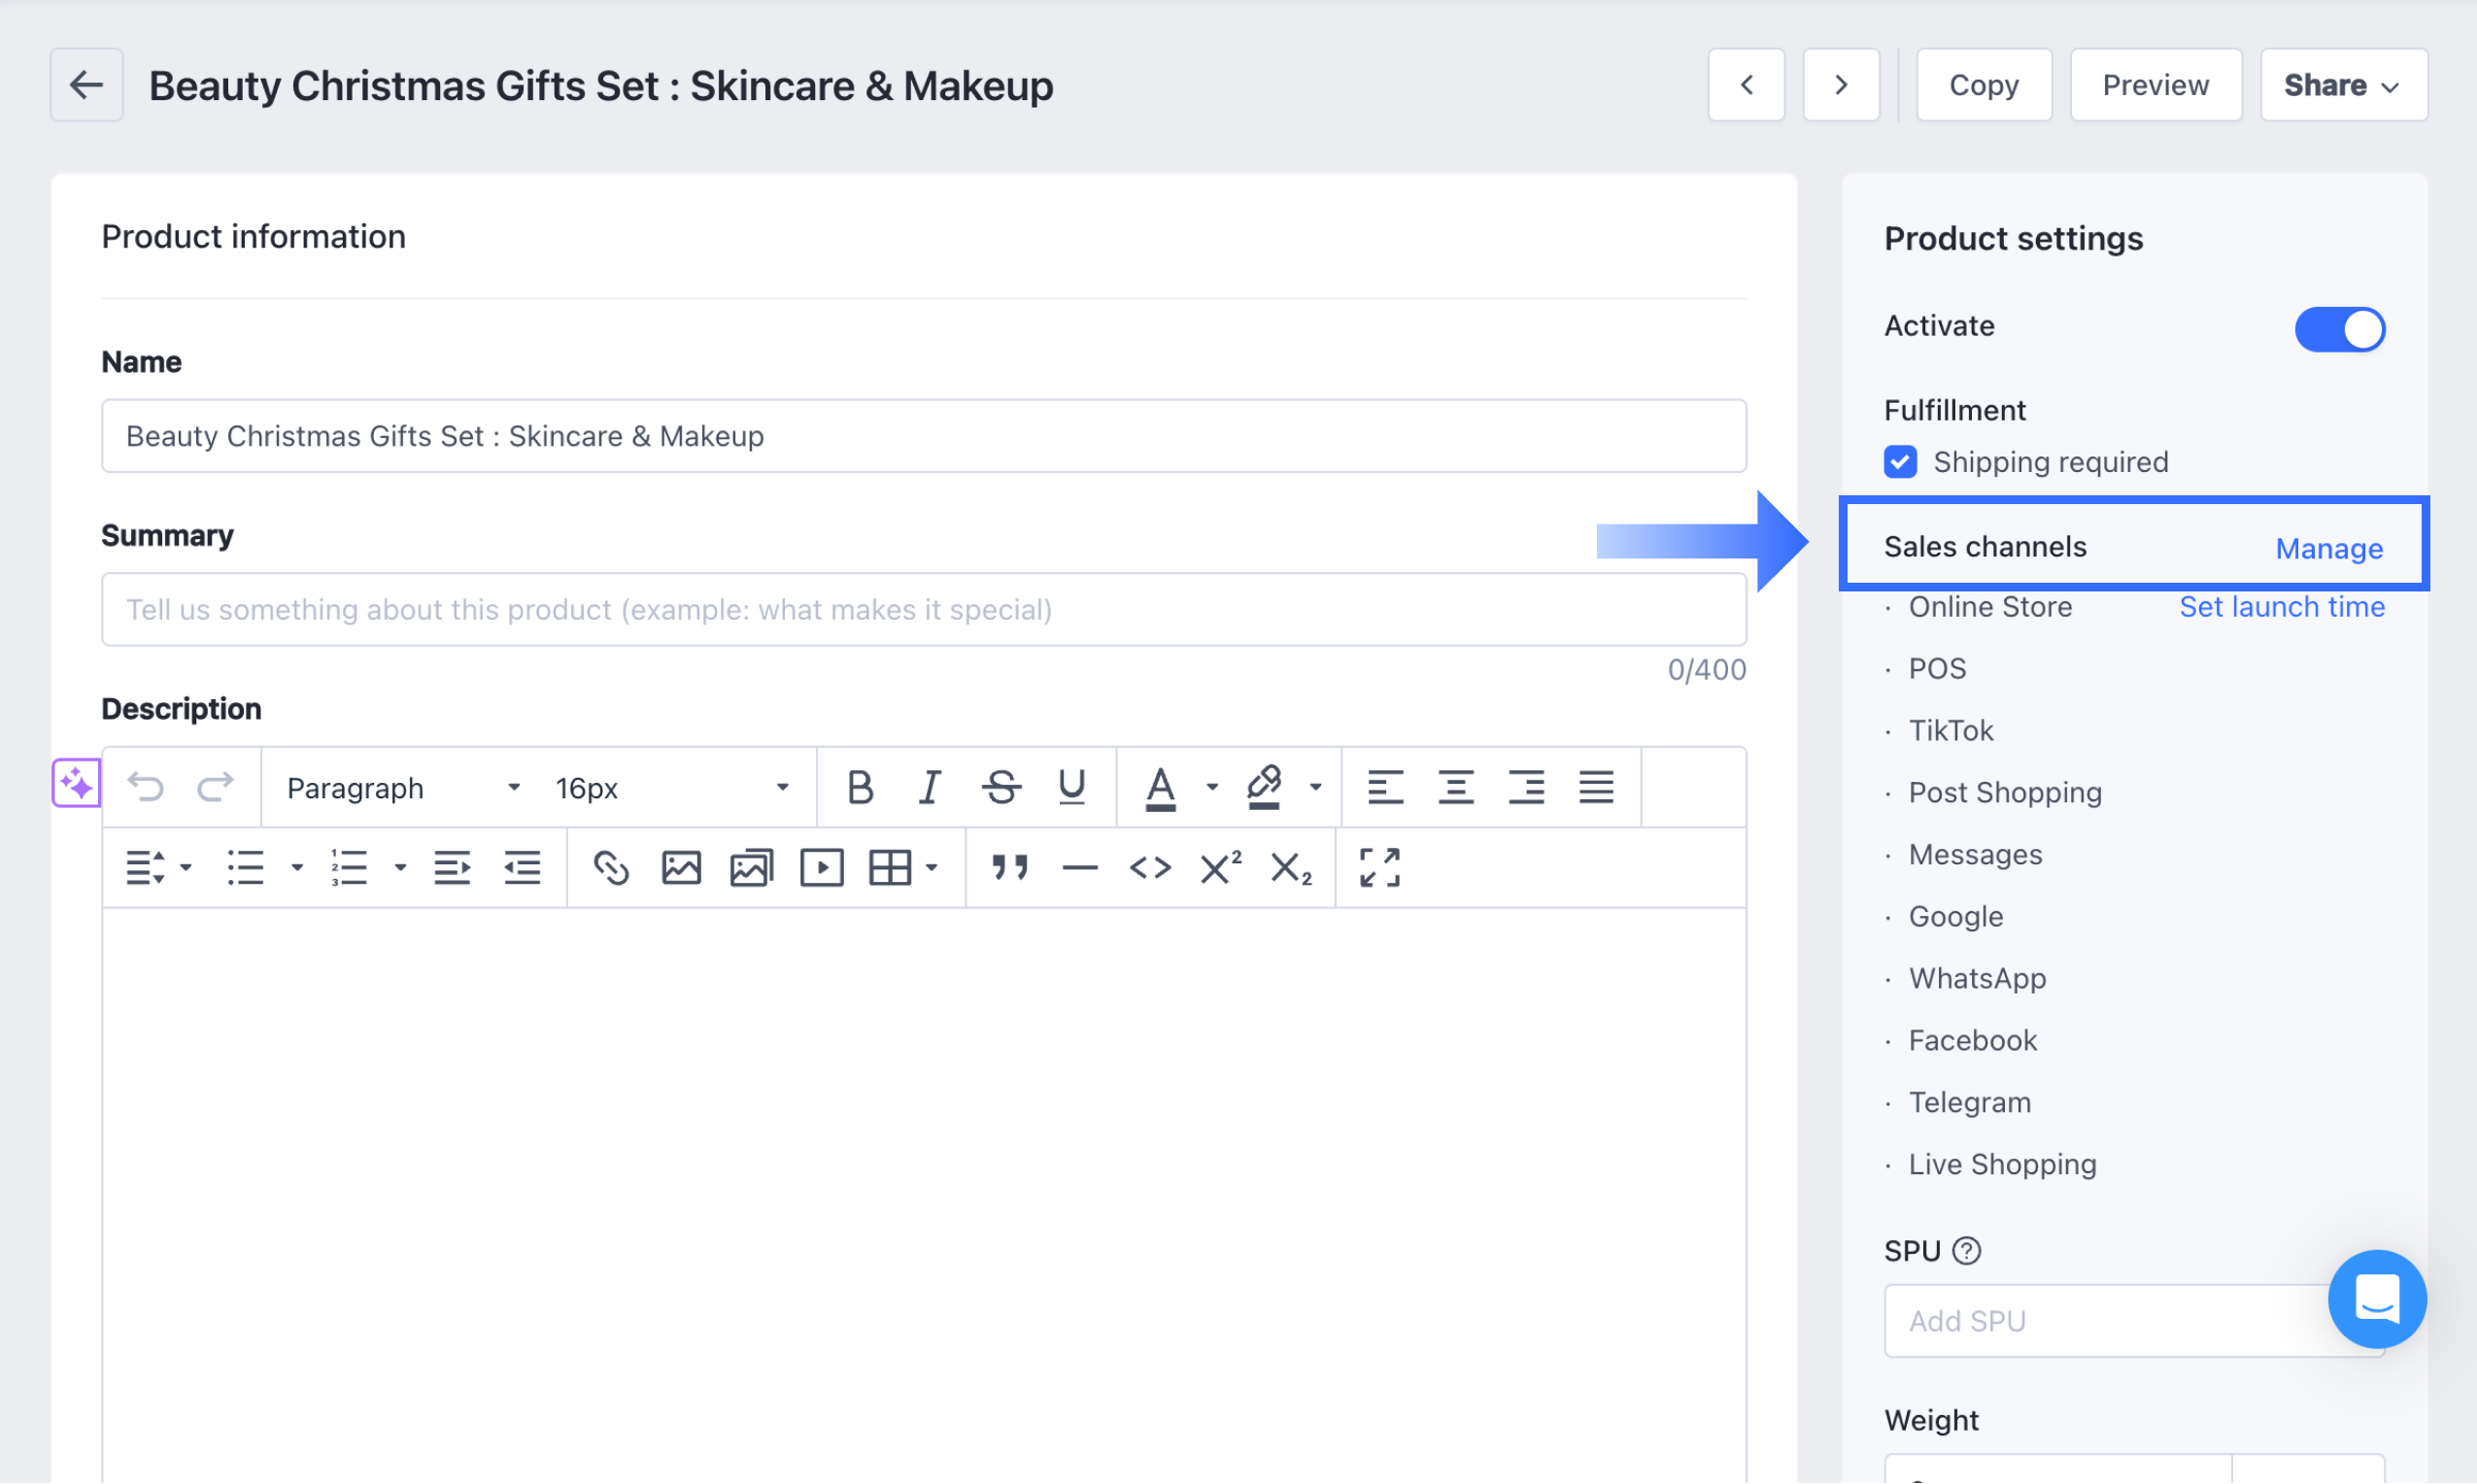
Task: Uncheck Shipping required checkbox
Action: (1900, 462)
